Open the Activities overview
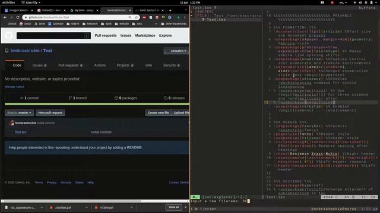The height and width of the screenshot is (213, 380). [x=8, y=2]
